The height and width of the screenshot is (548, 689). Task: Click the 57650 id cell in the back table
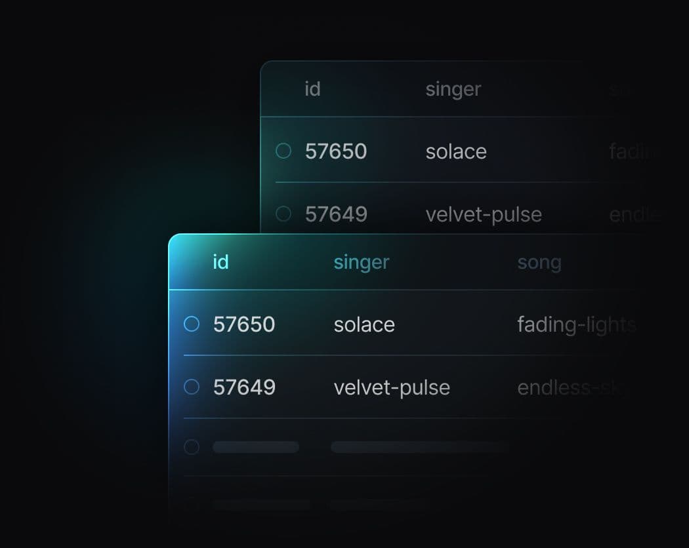(x=336, y=151)
